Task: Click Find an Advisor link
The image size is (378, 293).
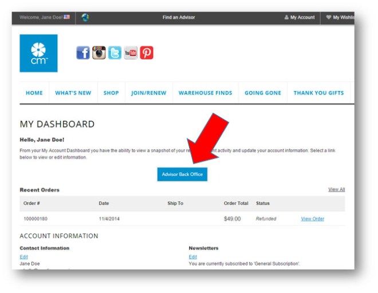Action: point(179,17)
